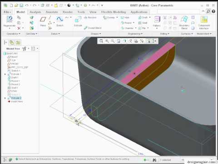218x164 pixels.
Task: Click the Component Interface icon
Action: (204, 20)
